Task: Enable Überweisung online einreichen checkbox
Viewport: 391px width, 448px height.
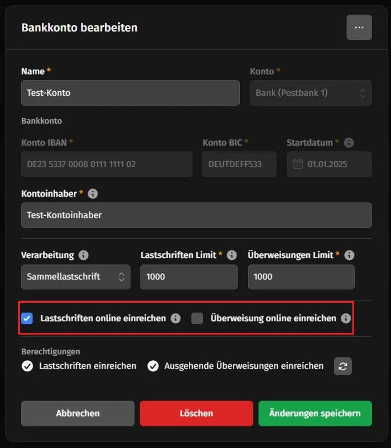Action: click(x=197, y=318)
